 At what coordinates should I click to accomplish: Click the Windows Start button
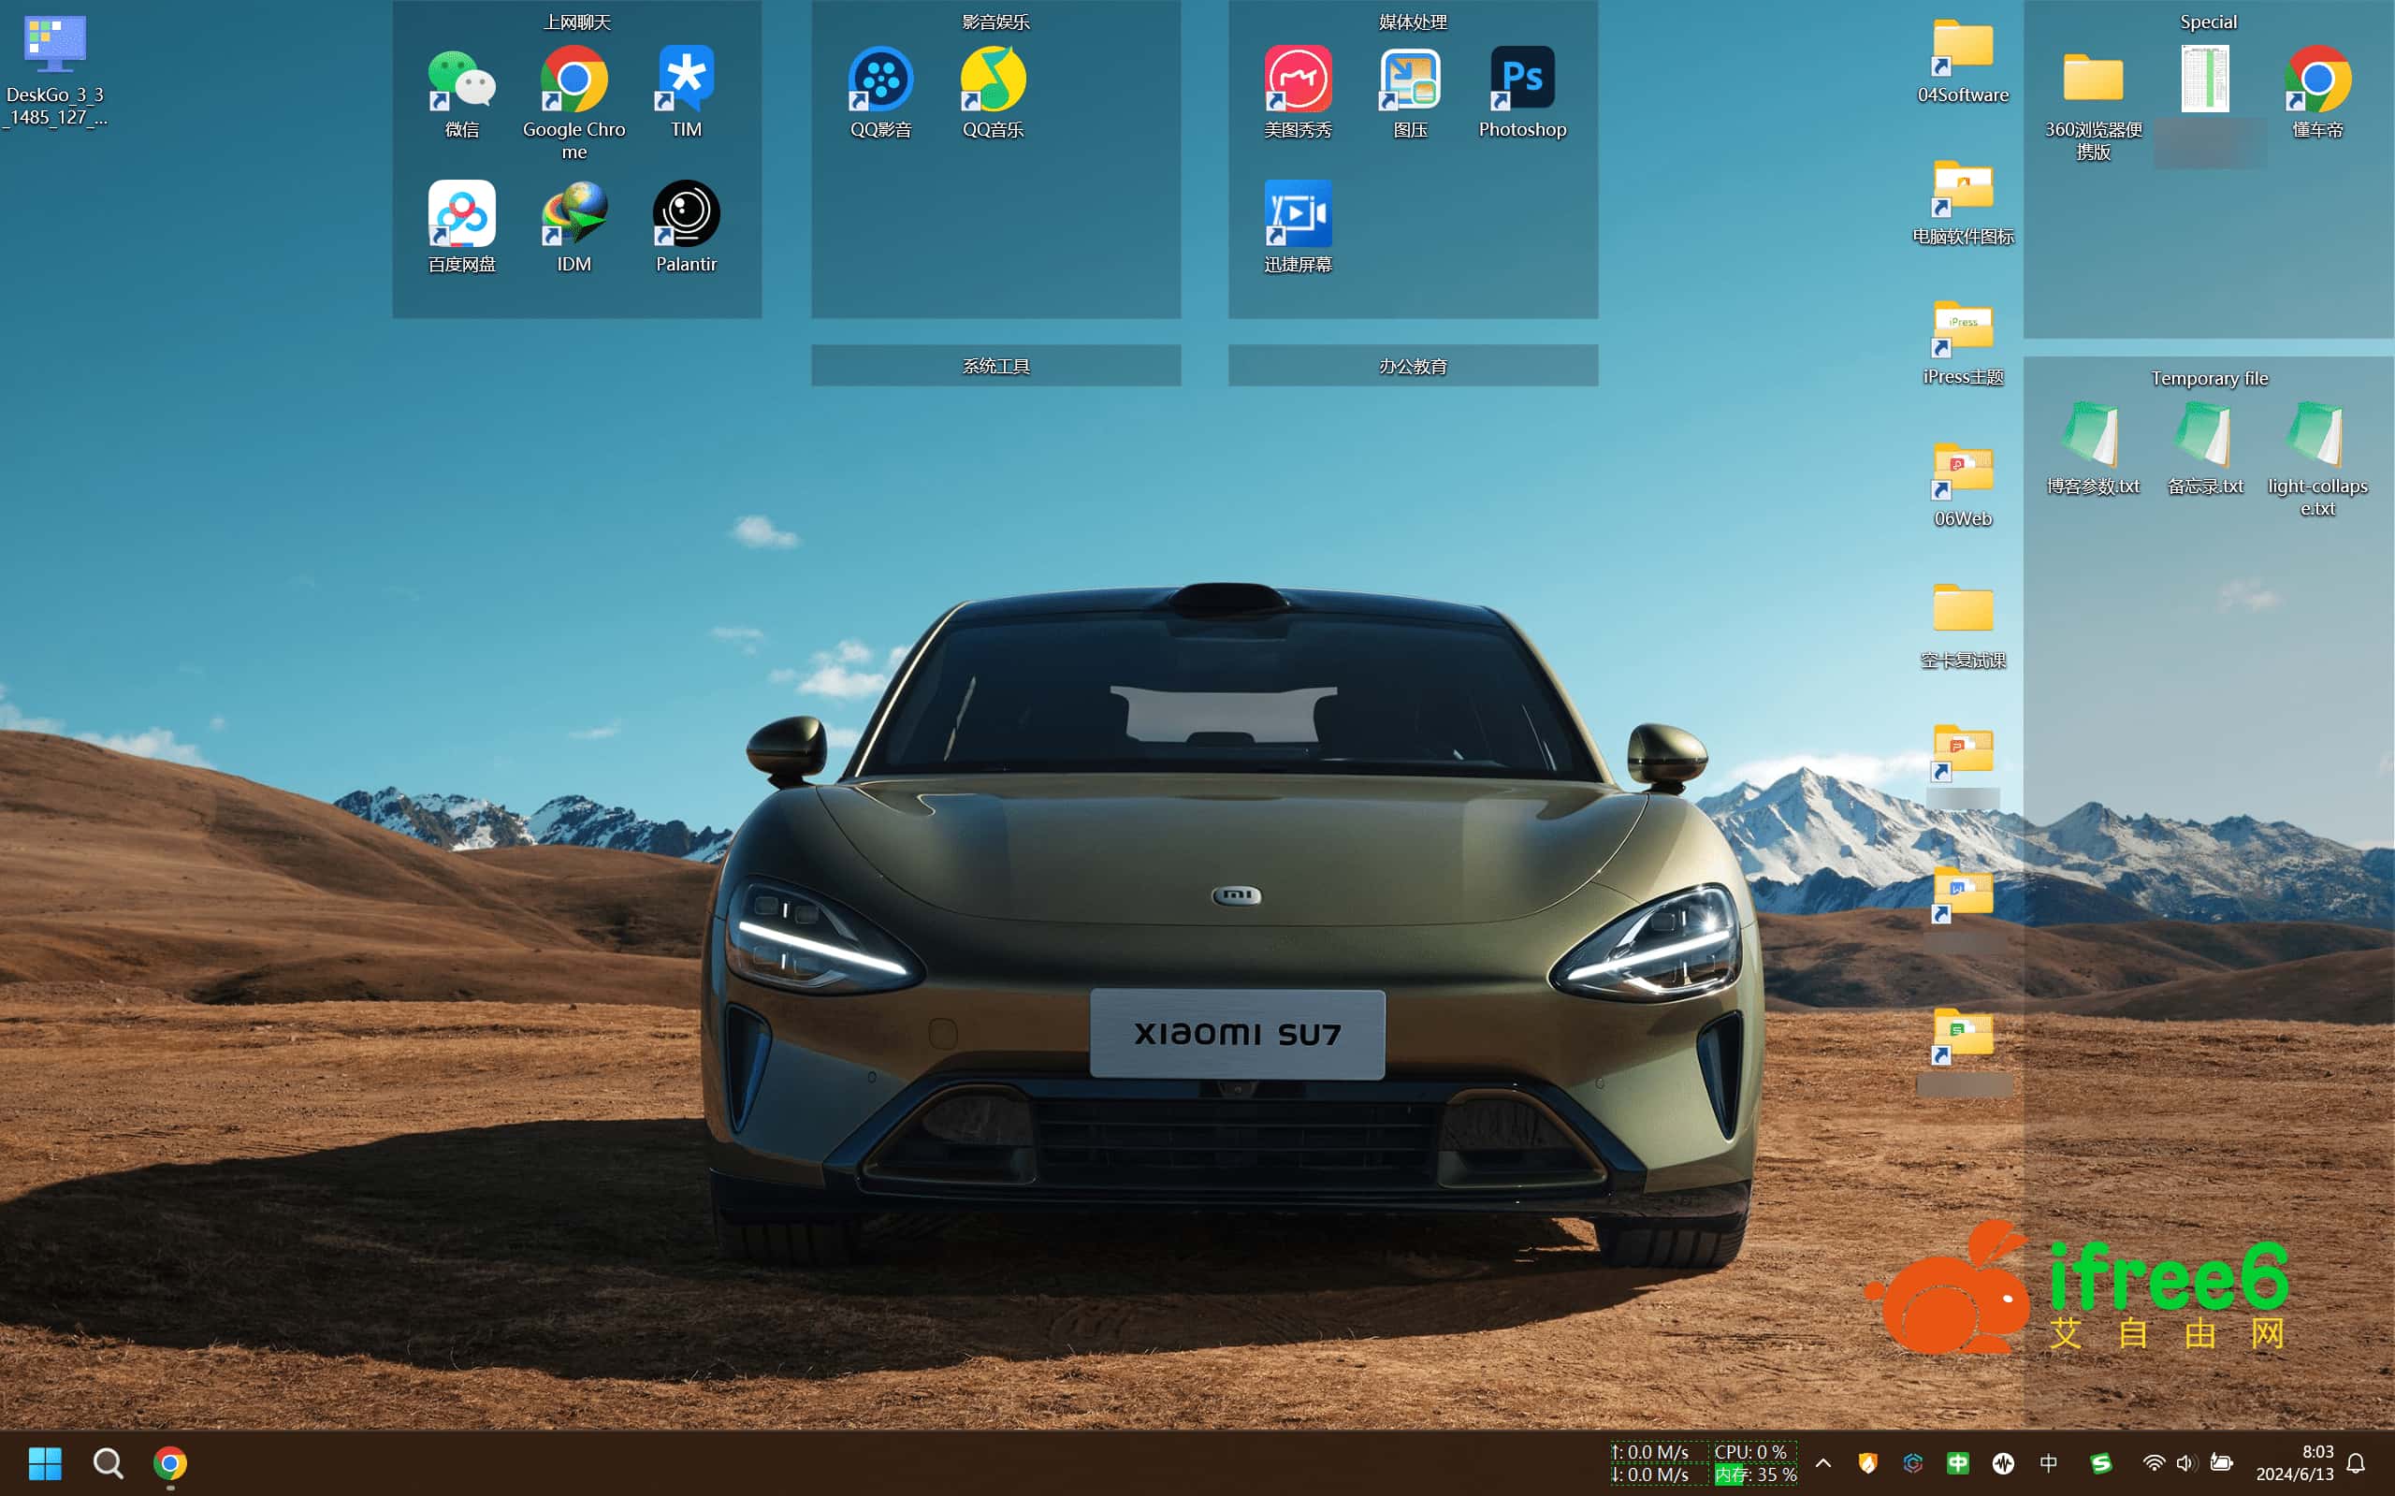pos(46,1462)
